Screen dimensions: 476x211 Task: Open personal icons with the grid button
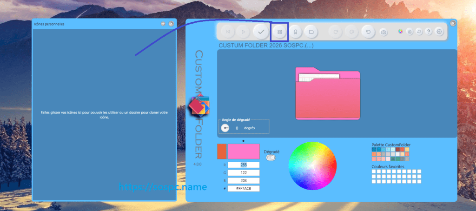click(x=279, y=32)
